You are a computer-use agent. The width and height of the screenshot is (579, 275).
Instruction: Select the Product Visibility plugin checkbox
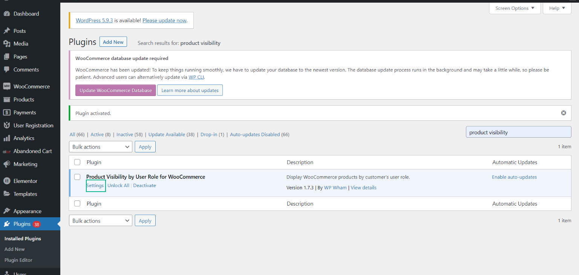pyautogui.click(x=77, y=177)
